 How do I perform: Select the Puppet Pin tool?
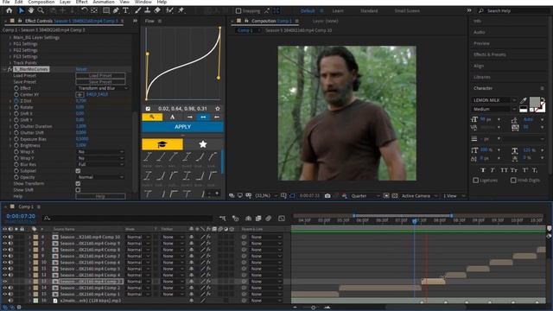(x=181, y=10)
